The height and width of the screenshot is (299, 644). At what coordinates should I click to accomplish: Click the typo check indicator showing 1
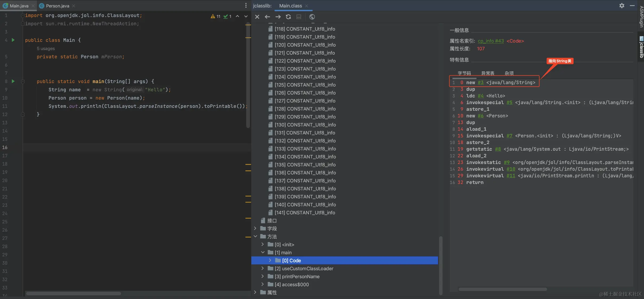(x=227, y=17)
